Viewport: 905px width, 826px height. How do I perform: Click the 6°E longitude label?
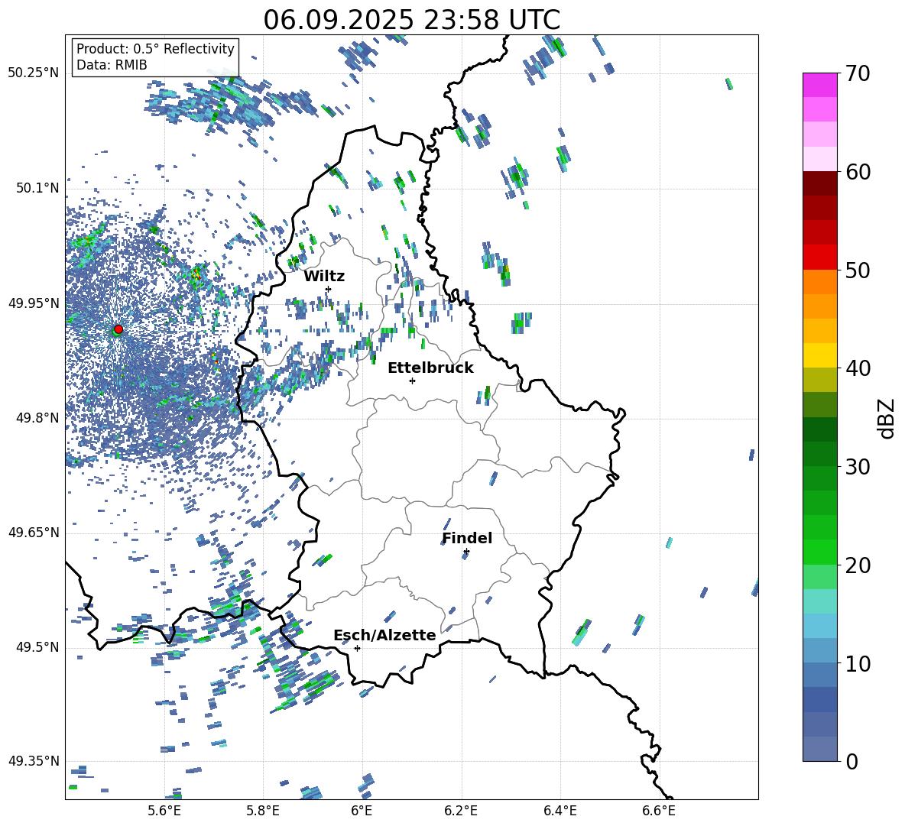362,811
